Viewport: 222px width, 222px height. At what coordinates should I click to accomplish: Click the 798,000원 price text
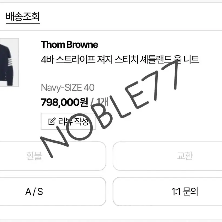pos(65,102)
